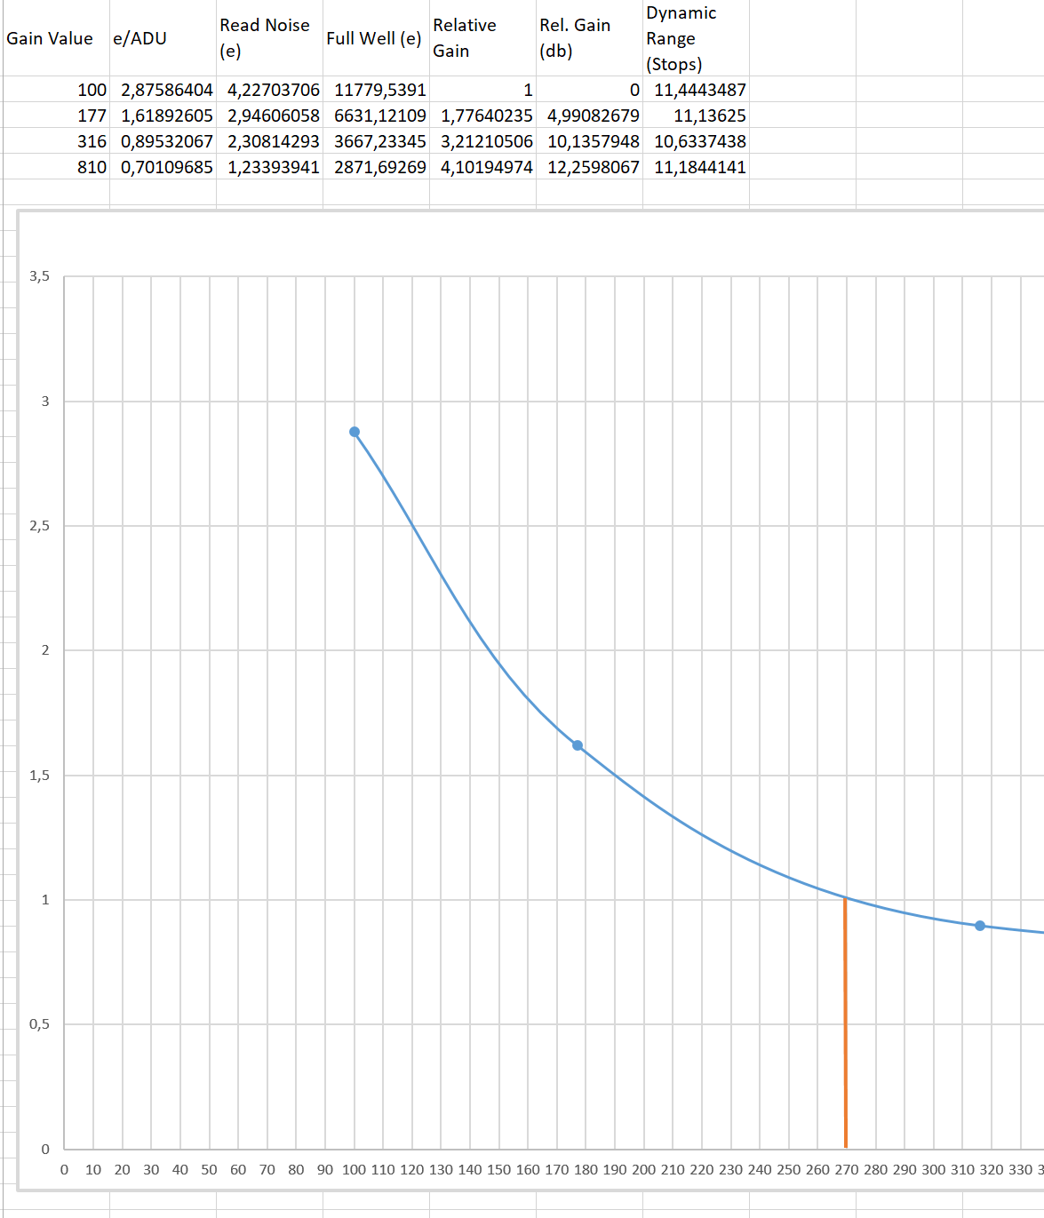Image resolution: width=1044 pixels, height=1218 pixels.
Task: Select the "Gain Value" header cell
Action: pyautogui.click(x=50, y=38)
